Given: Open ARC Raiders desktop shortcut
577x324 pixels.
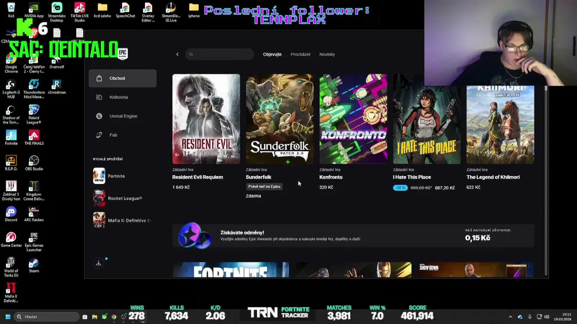Looking at the screenshot, I should pyautogui.click(x=34, y=214).
